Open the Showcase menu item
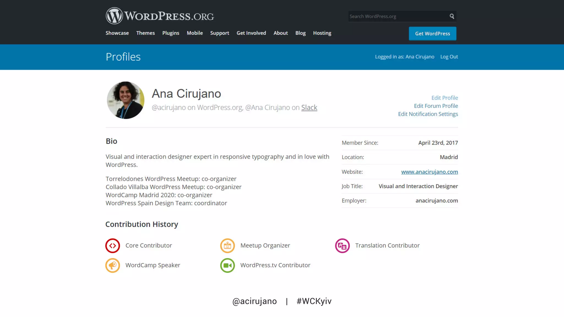564x317 pixels. pyautogui.click(x=117, y=33)
